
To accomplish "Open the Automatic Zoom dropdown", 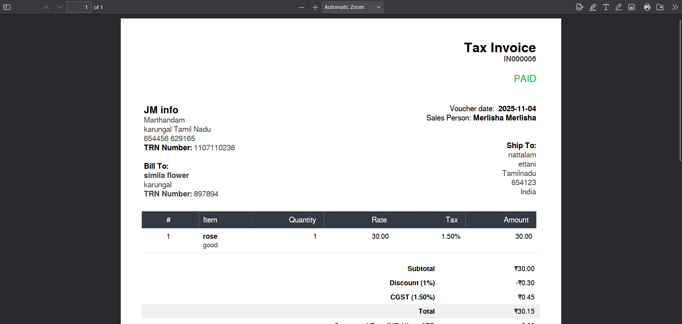I will coord(352,7).
